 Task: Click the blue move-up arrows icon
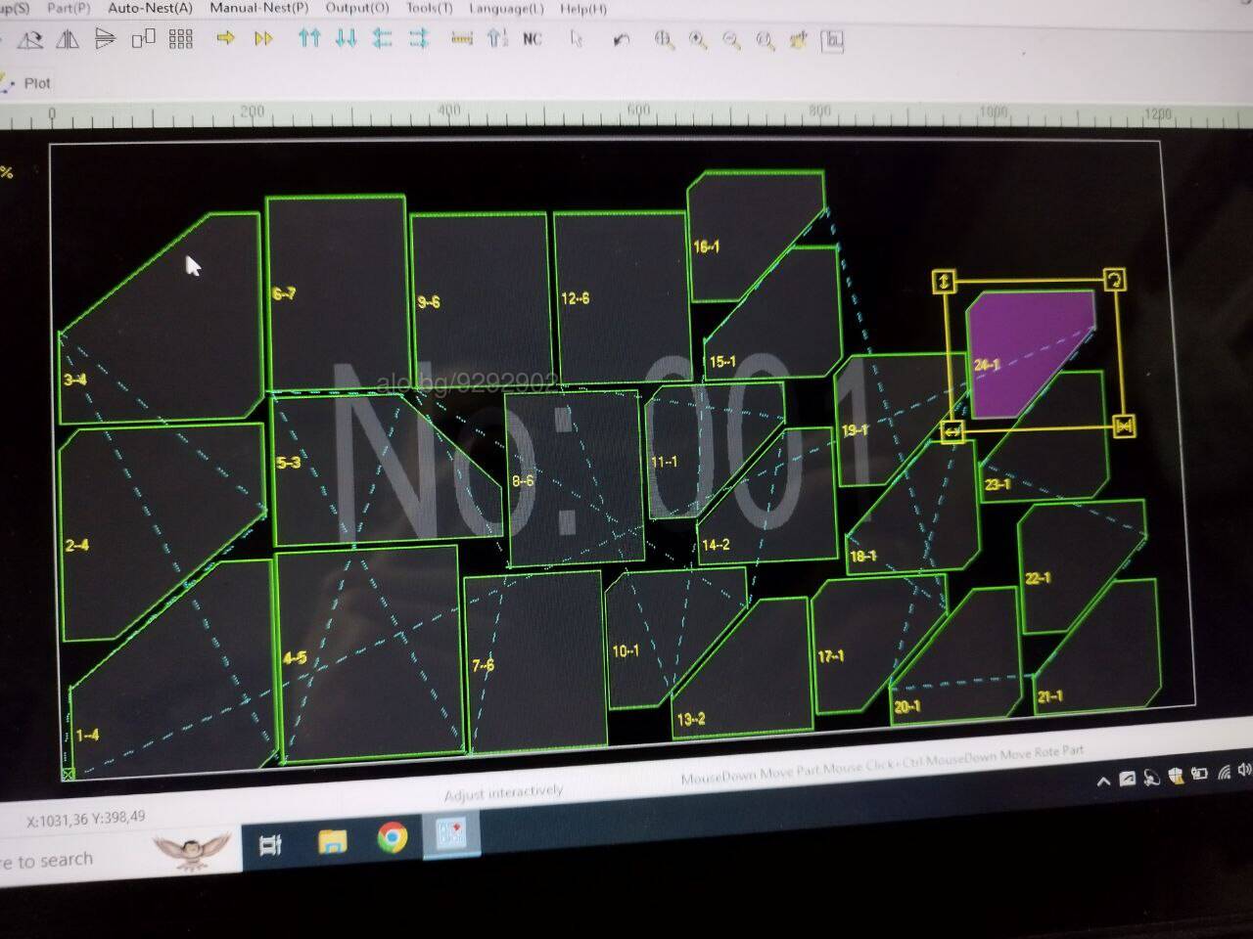tap(309, 38)
